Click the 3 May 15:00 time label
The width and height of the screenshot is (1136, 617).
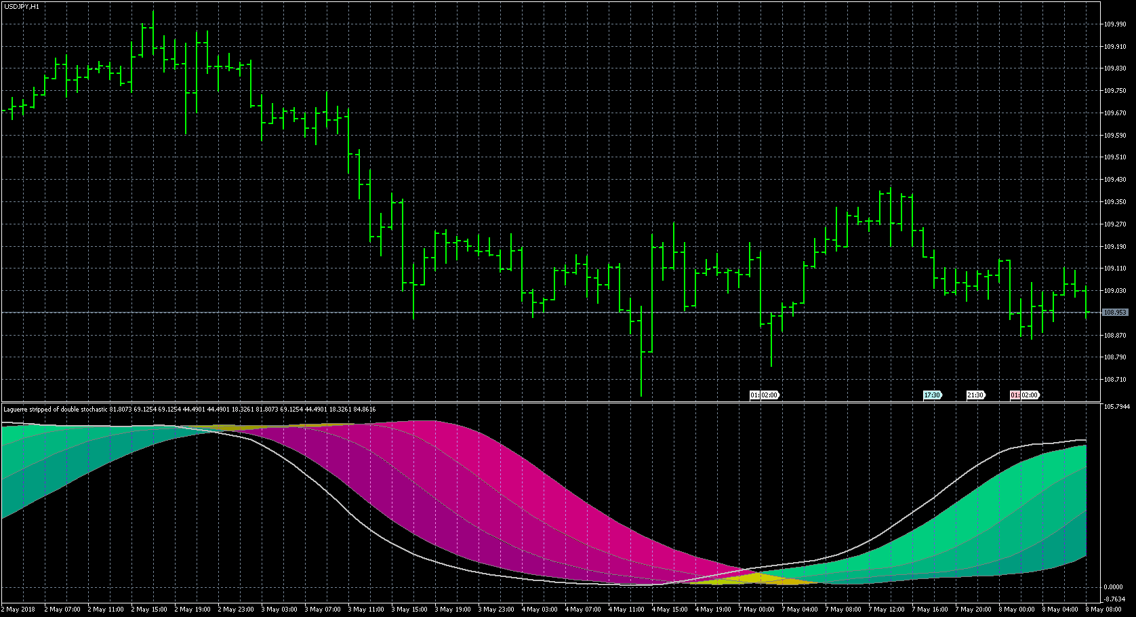point(409,609)
